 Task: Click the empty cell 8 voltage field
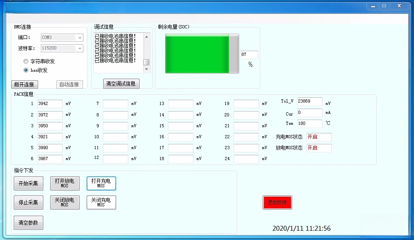[x=115, y=115]
